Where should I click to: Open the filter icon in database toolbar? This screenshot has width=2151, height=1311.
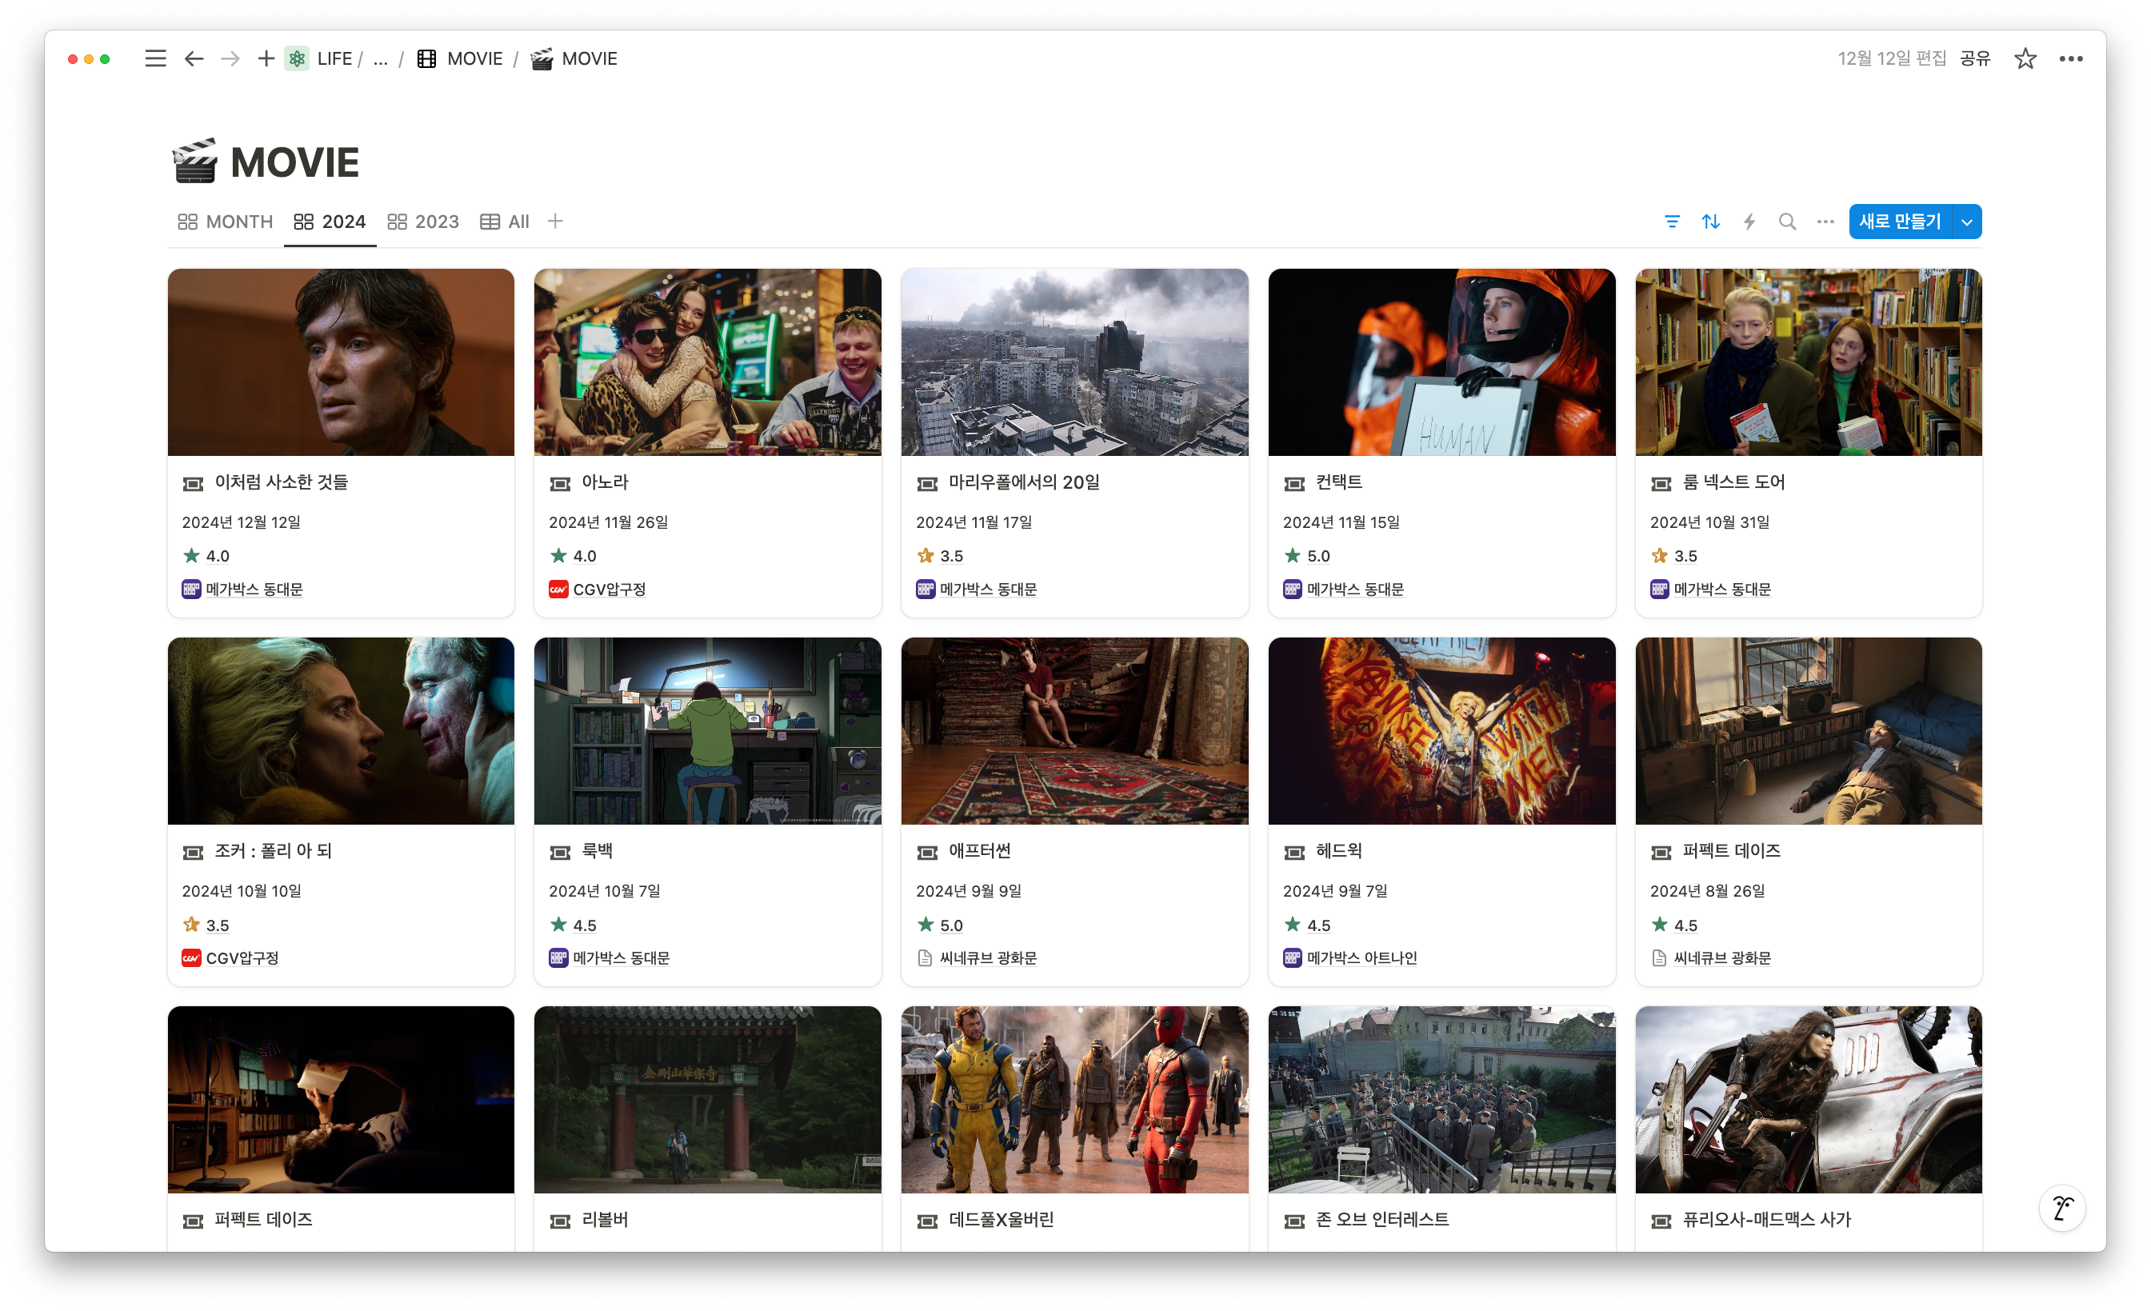(1672, 222)
